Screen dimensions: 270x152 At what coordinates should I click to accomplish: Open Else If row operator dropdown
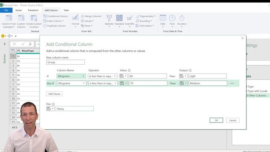pyautogui.click(x=103, y=83)
